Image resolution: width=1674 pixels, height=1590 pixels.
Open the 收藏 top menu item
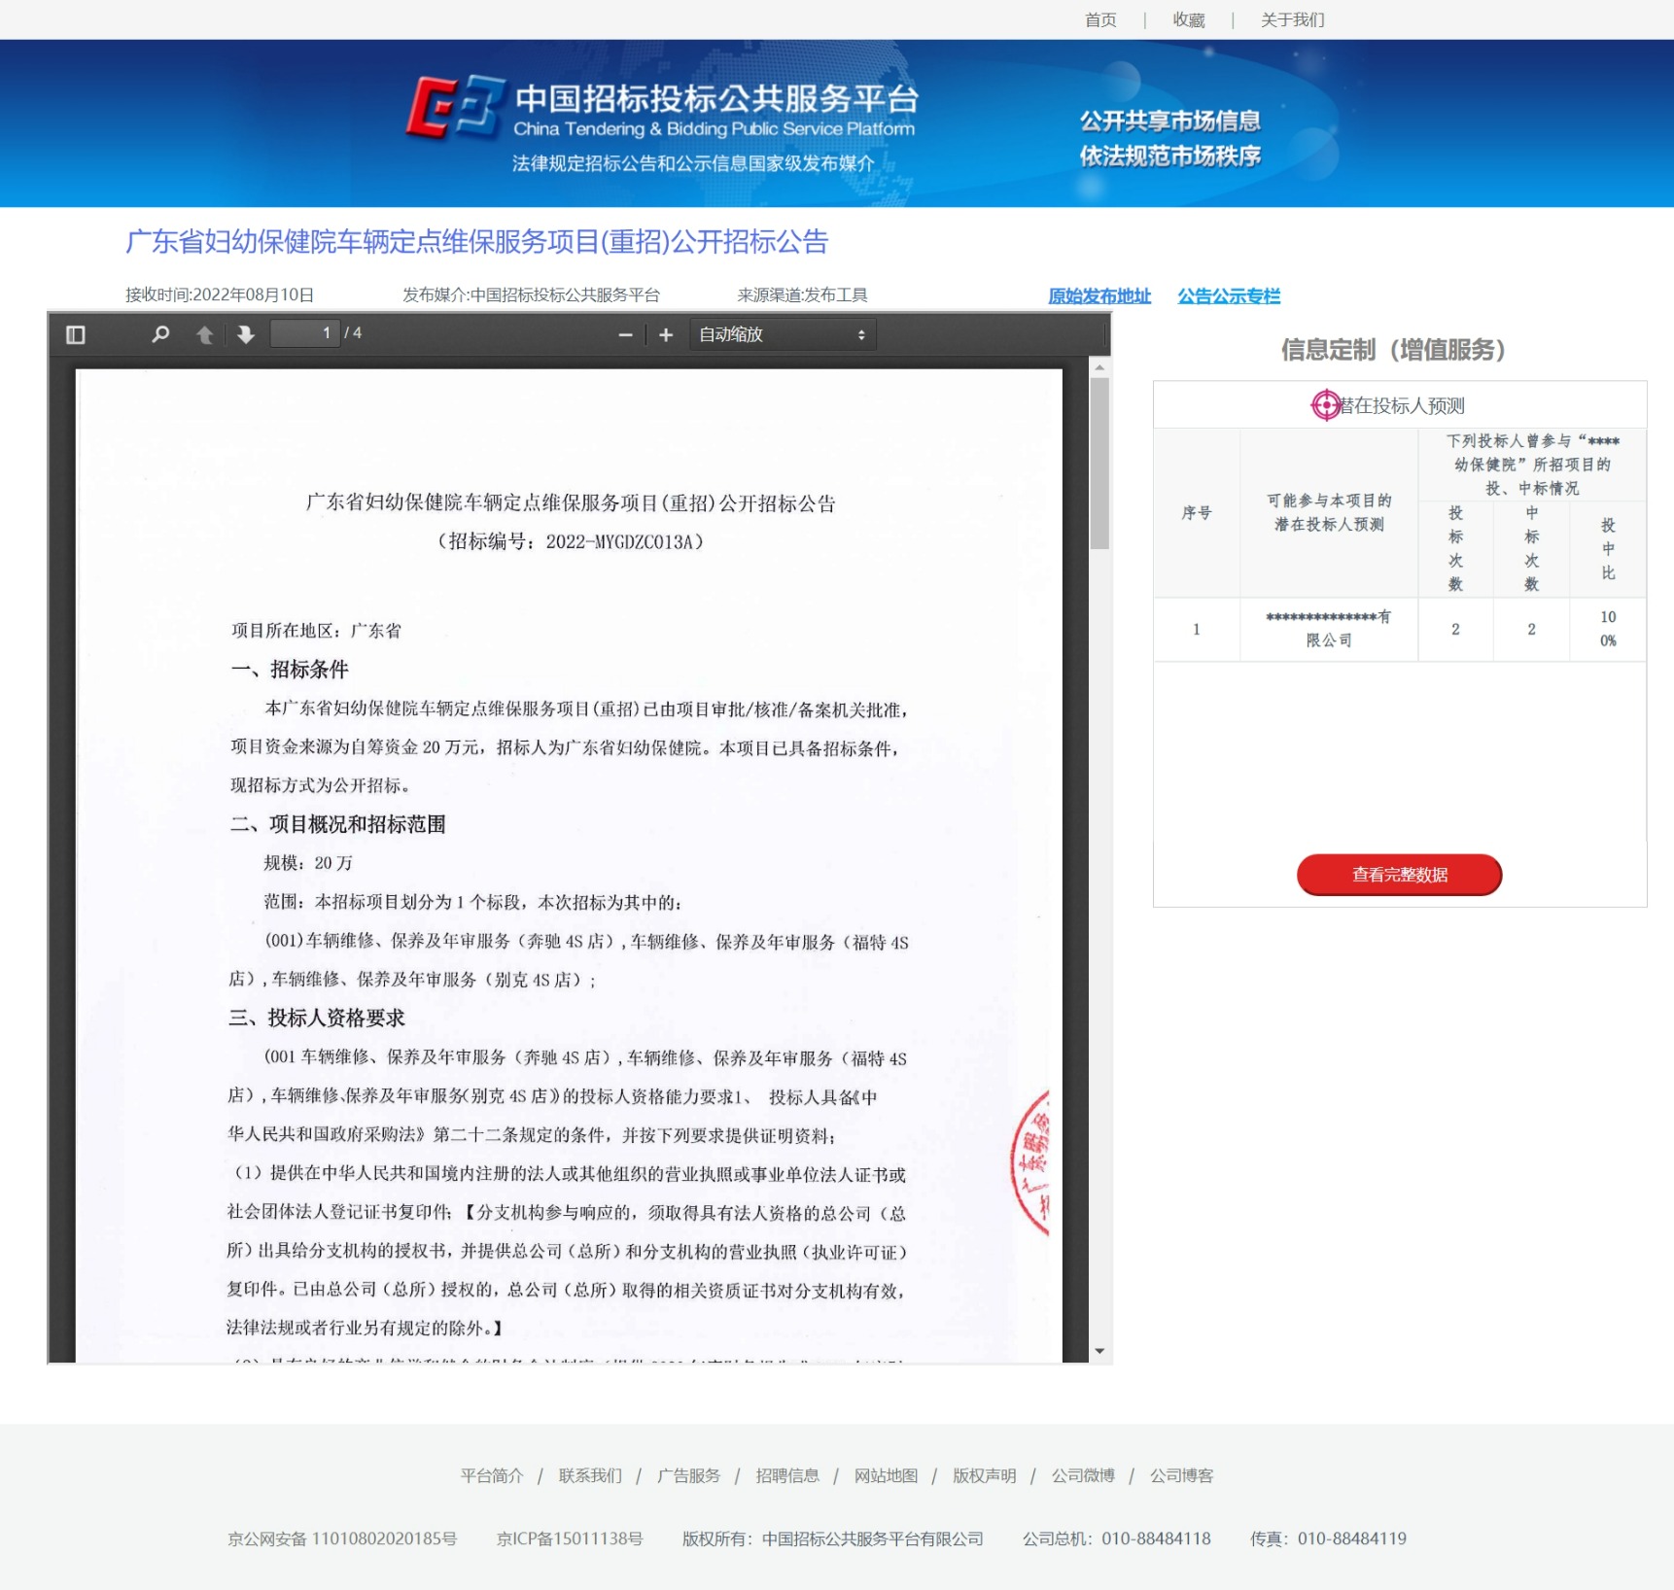[x=1188, y=19]
